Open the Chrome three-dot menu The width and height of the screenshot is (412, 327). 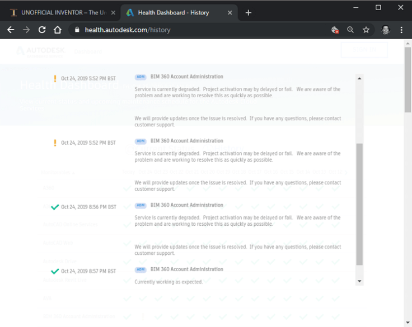pos(401,30)
